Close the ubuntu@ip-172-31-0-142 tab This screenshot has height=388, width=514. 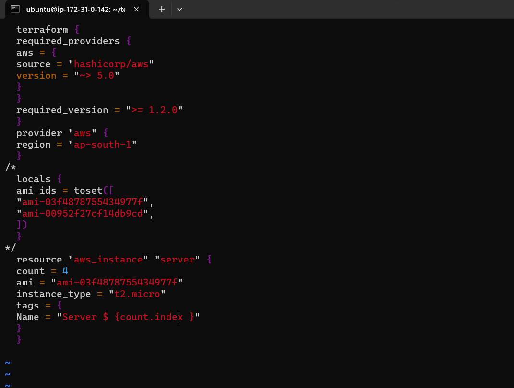pos(136,9)
